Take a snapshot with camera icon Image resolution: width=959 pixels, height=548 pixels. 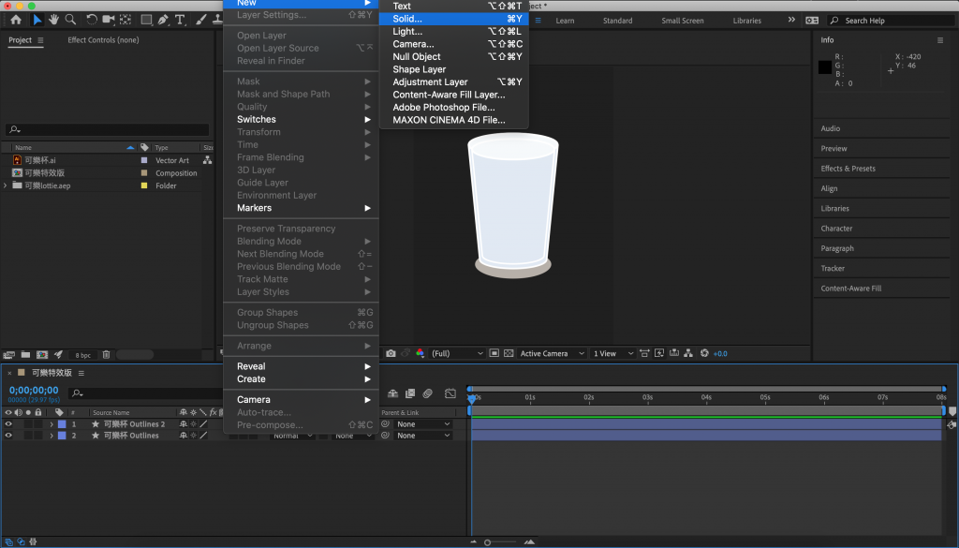coord(391,353)
